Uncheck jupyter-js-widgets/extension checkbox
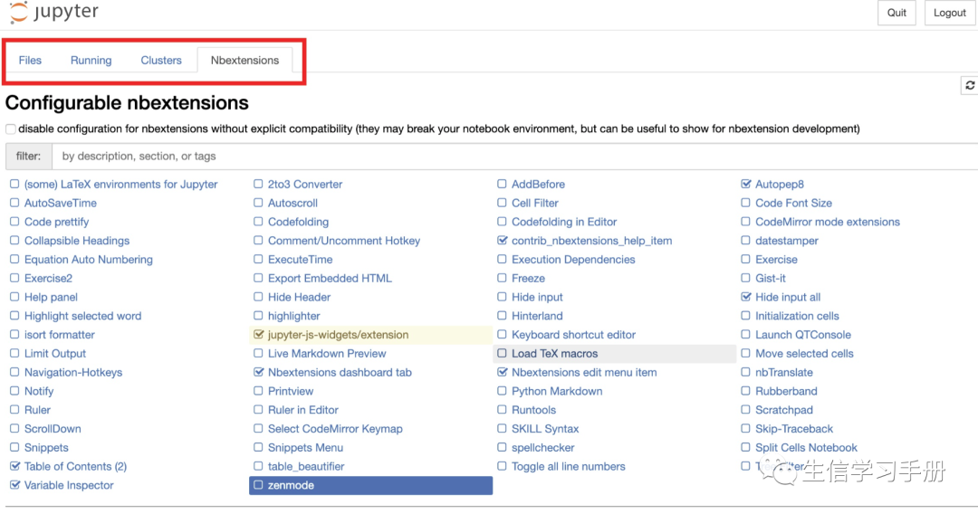Image resolution: width=978 pixels, height=514 pixels. [258, 335]
